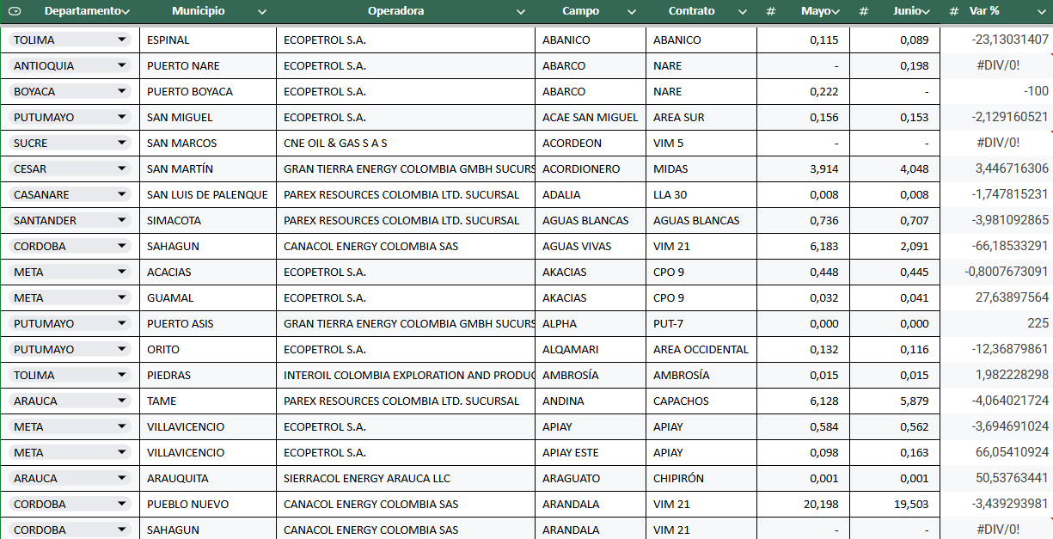
Task: Select the SAN MARCOS cell
Action: 208,144
